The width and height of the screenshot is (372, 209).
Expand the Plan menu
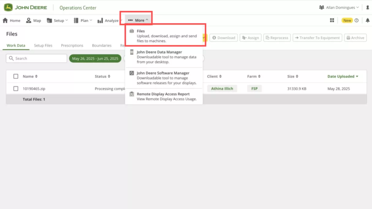tap(83, 20)
